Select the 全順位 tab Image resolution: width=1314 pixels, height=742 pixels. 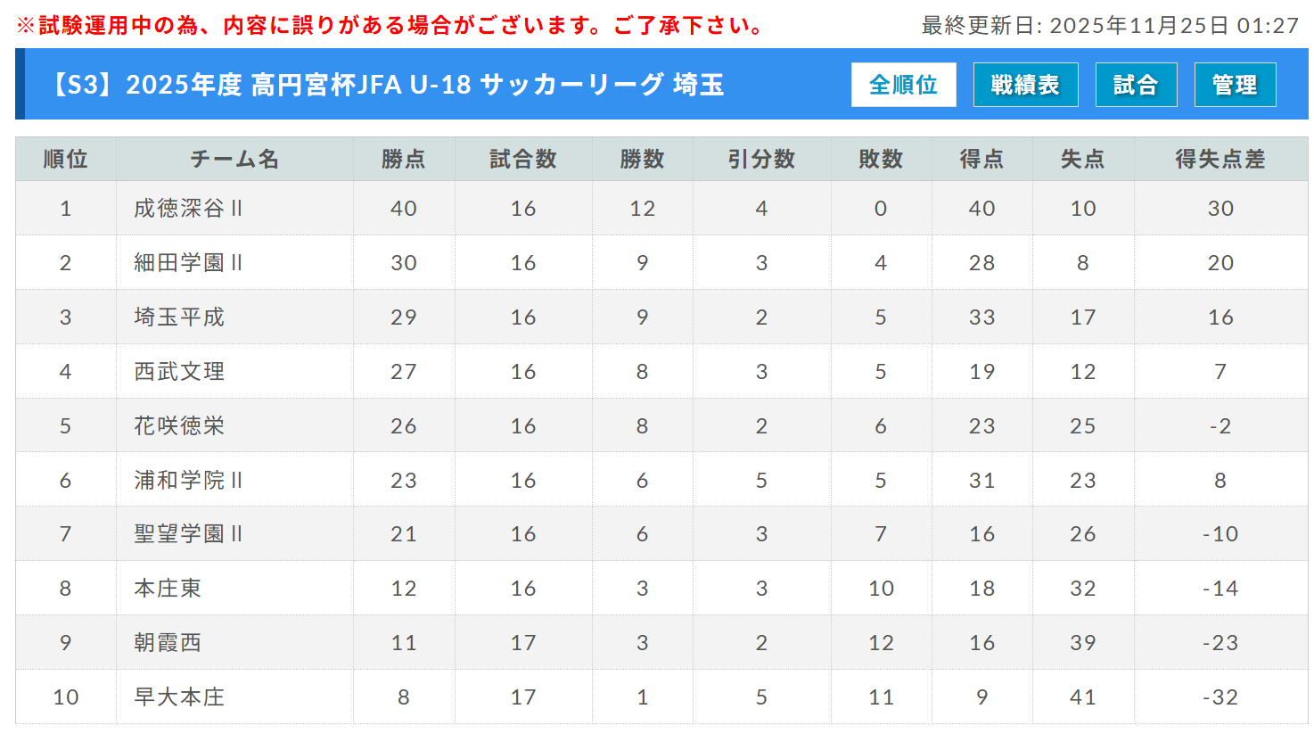(x=903, y=85)
